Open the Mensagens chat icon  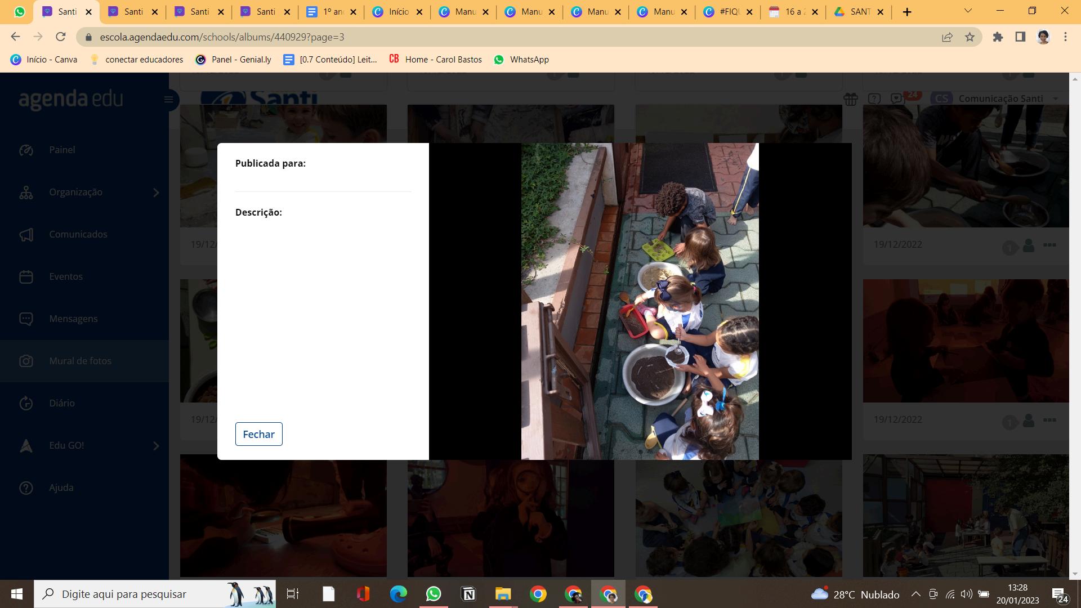point(26,319)
